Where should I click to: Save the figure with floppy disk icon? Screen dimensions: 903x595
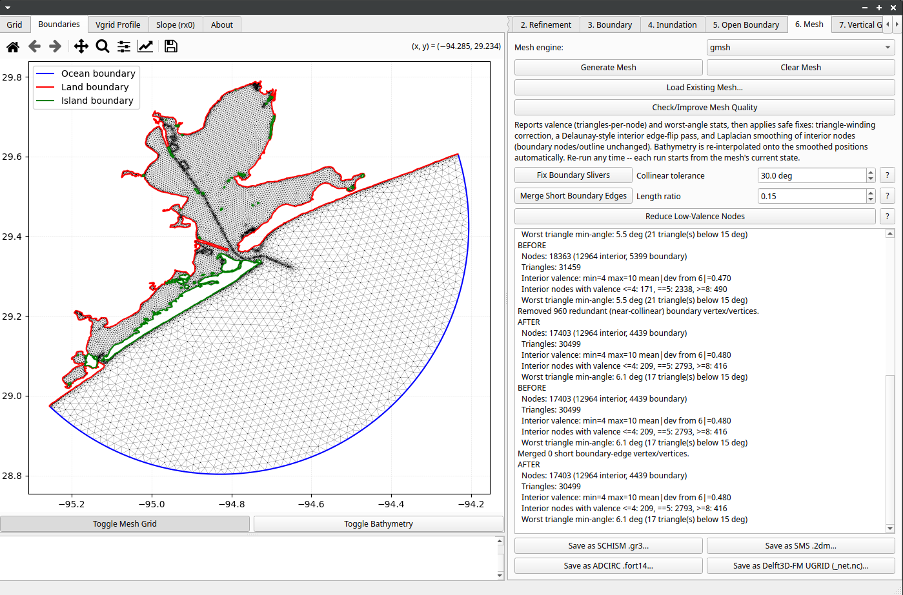[170, 46]
